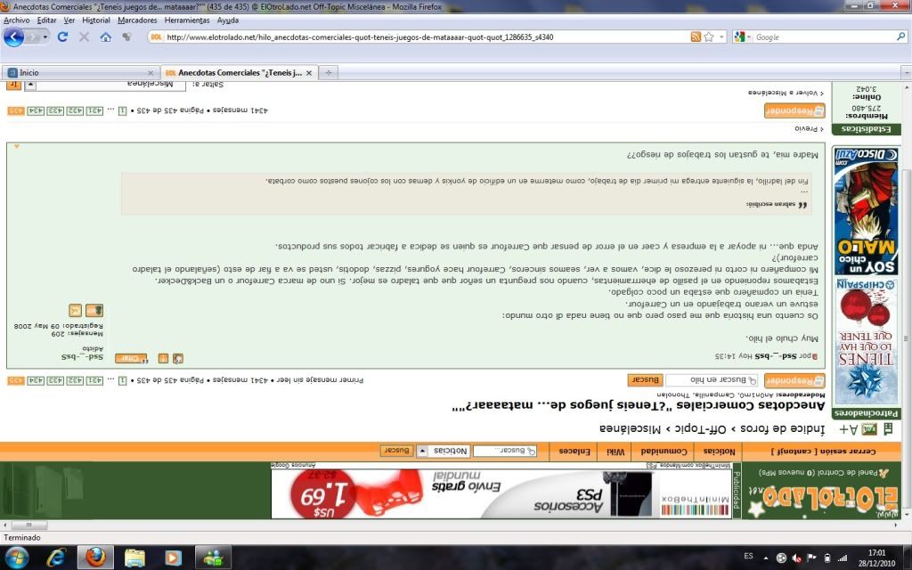Open the Windows Start menu
Viewport: 912px width, 570px height.
point(16,558)
